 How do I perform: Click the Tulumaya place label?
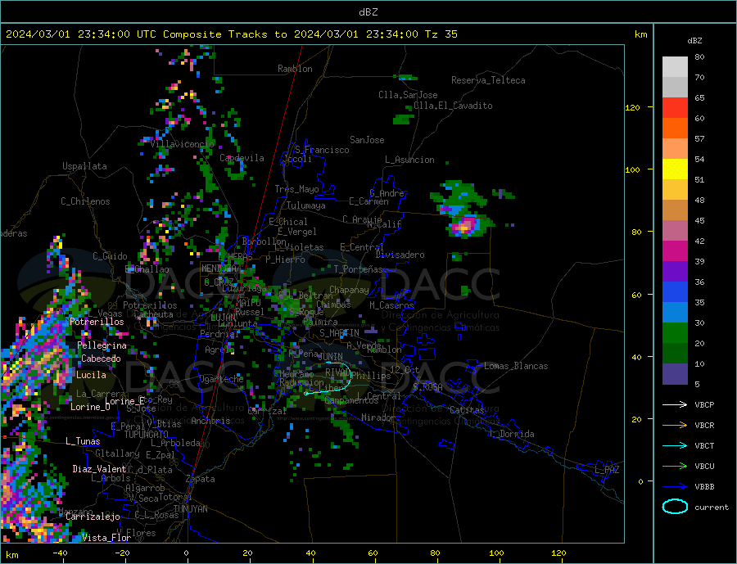(305, 205)
